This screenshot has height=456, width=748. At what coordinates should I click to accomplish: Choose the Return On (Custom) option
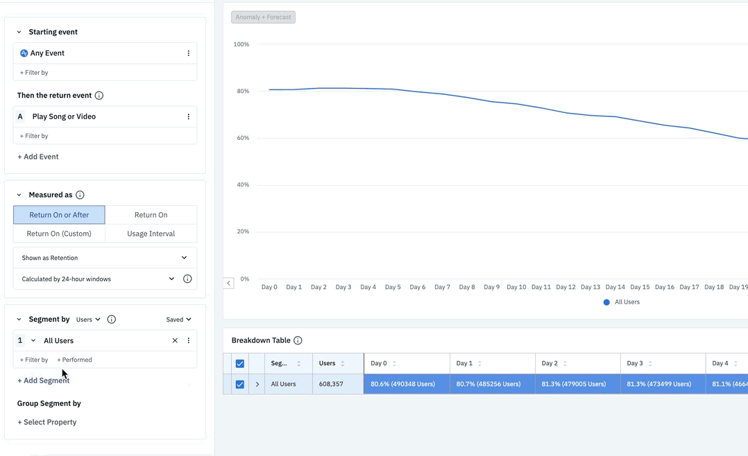(59, 234)
